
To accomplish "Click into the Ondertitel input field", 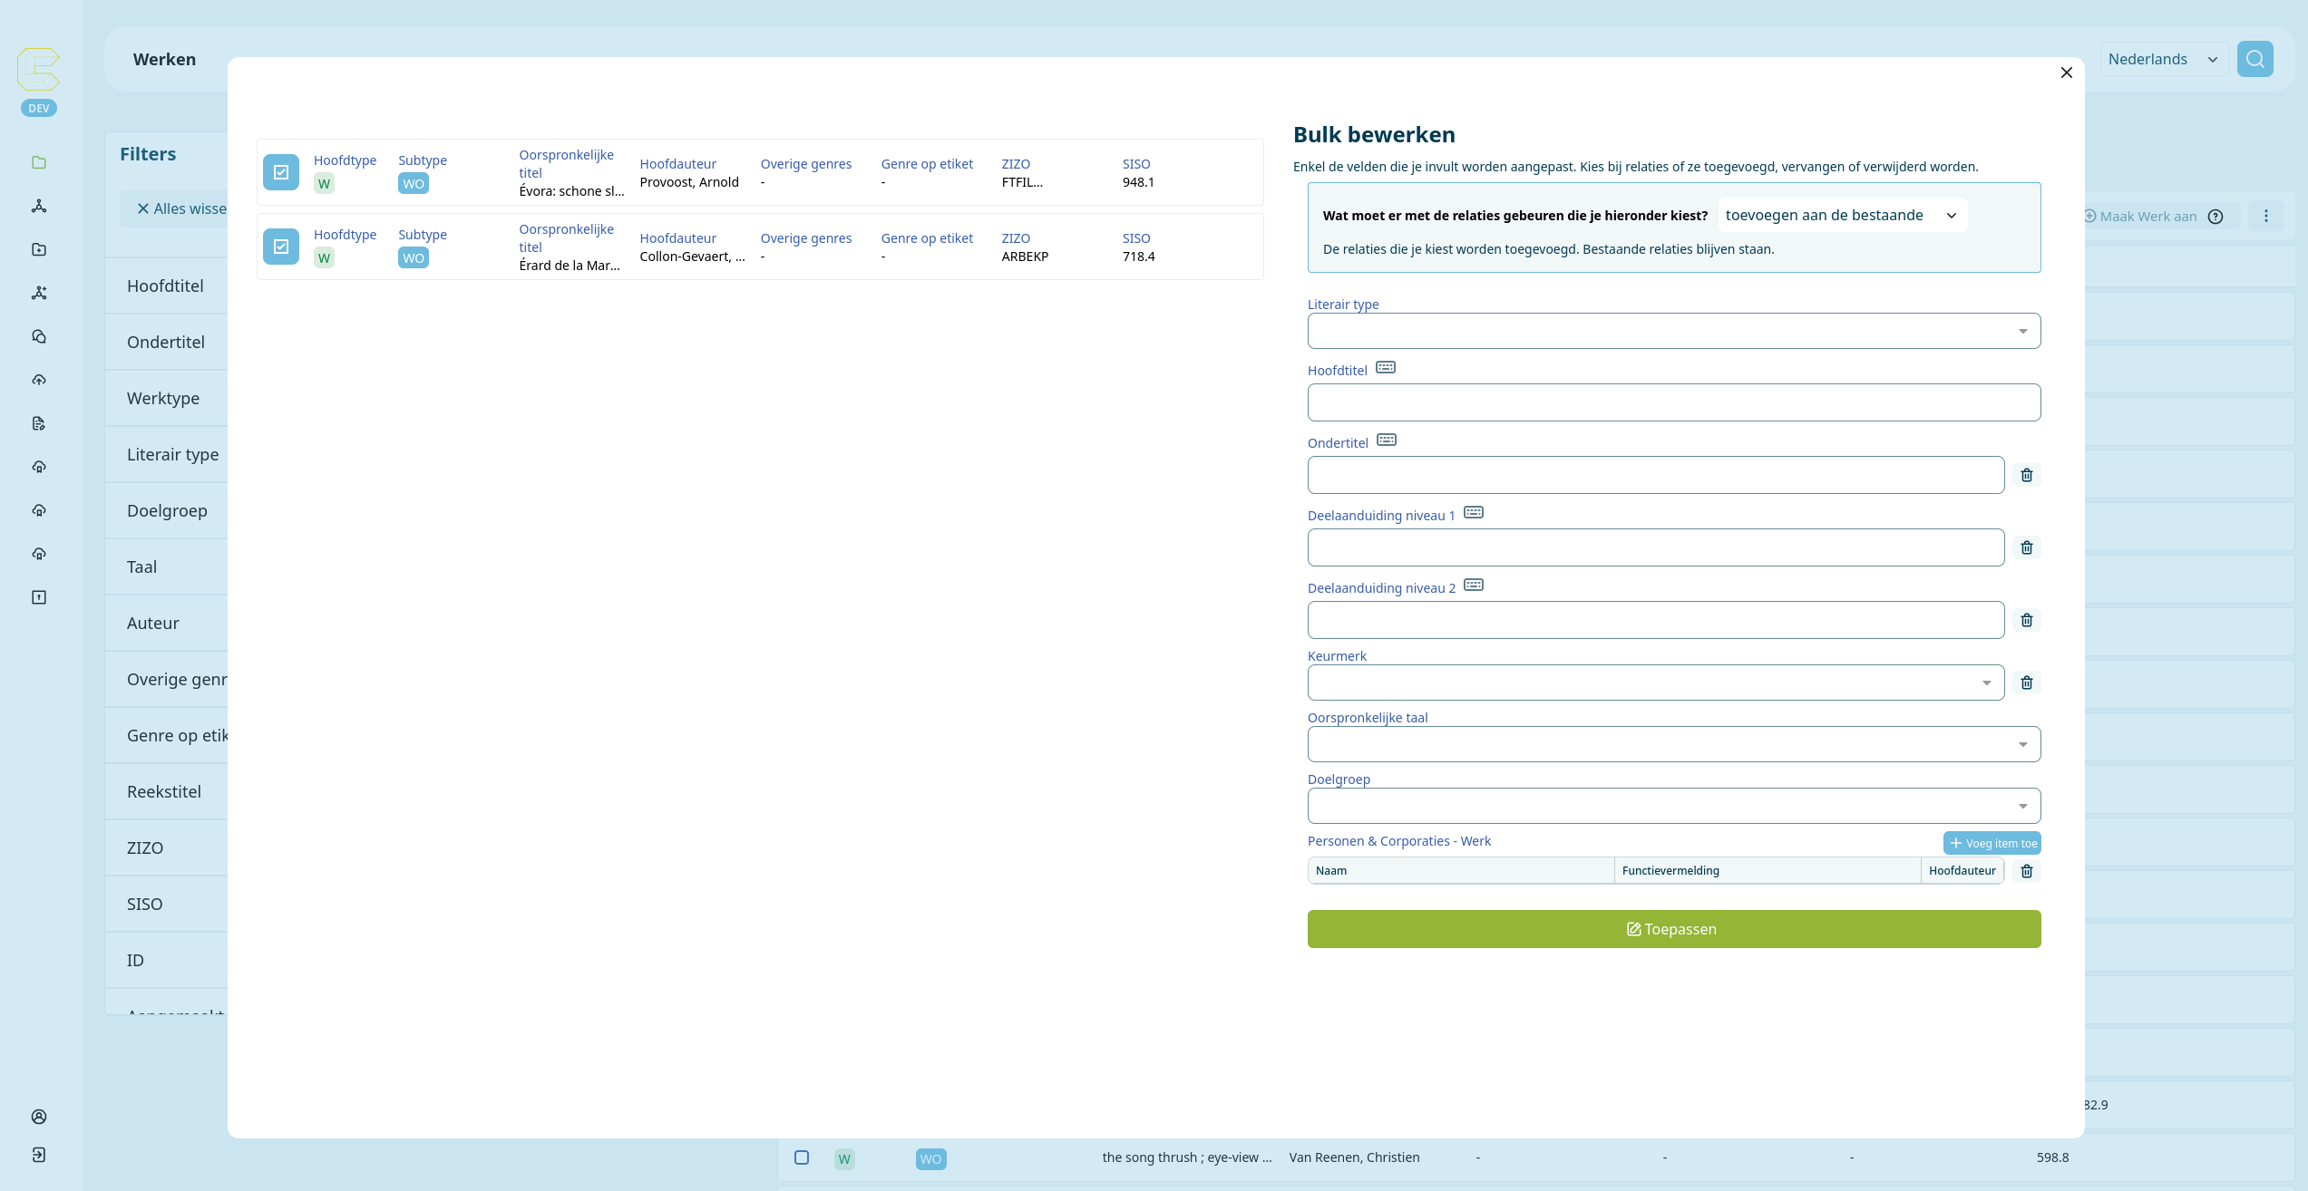I will 1656,475.
